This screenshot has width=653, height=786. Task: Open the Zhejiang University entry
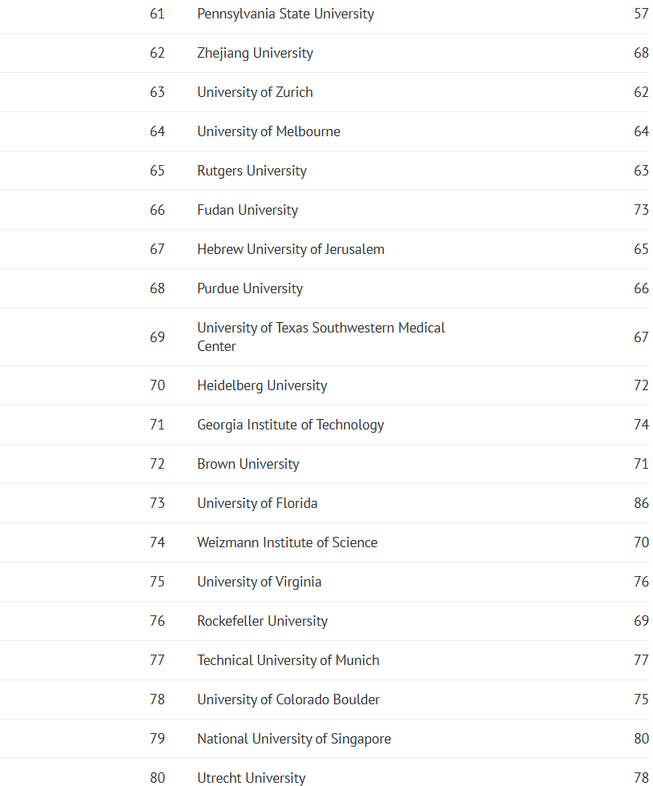pos(255,53)
